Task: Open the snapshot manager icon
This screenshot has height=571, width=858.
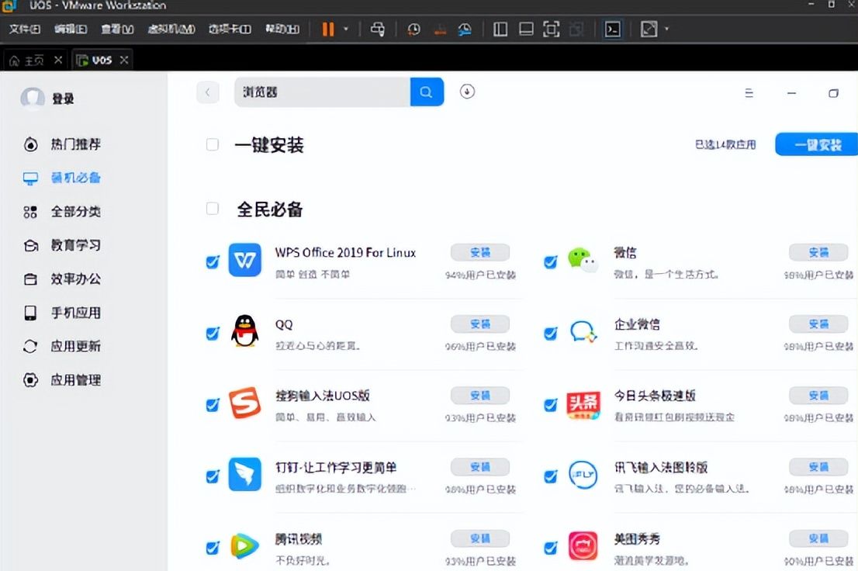Action: pos(465,29)
